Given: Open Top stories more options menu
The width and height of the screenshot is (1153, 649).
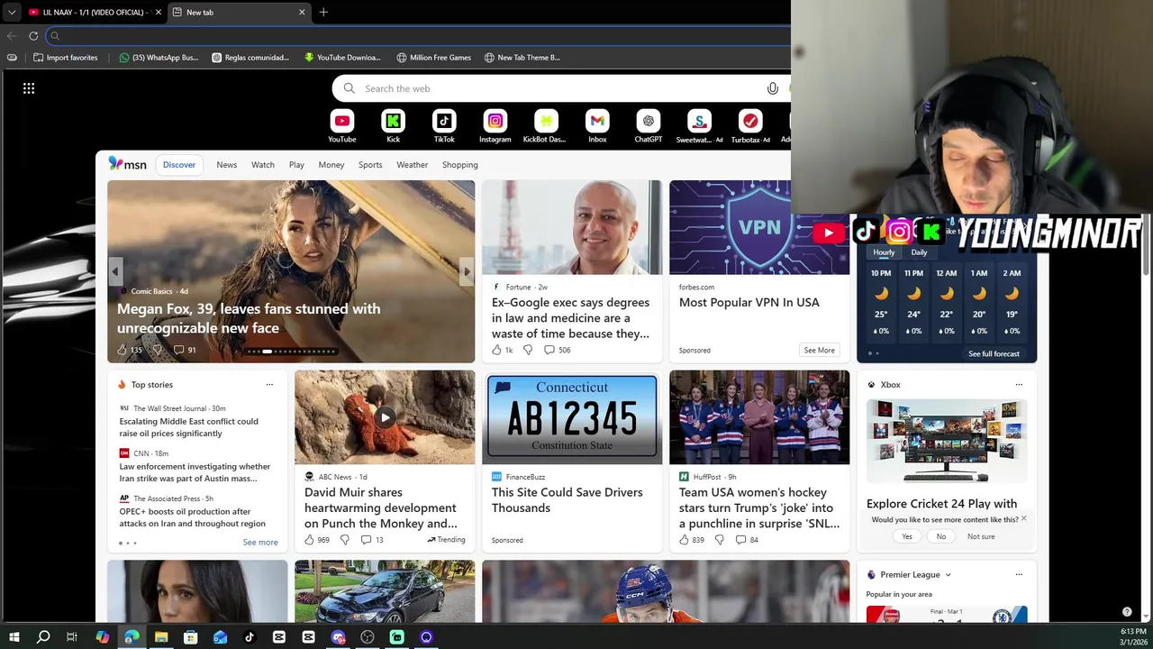Looking at the screenshot, I should click(269, 385).
